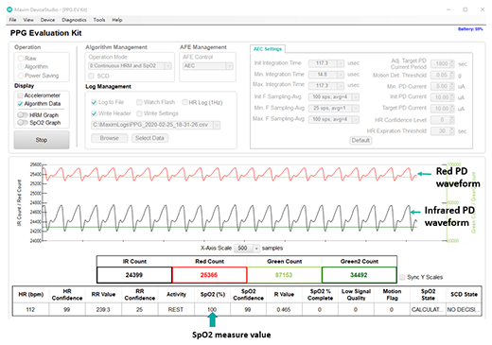Image resolution: width=492 pixels, height=345 pixels.
Task: Click the Red Count value 25366
Action: (x=209, y=275)
